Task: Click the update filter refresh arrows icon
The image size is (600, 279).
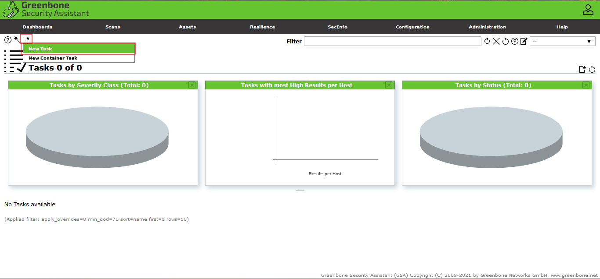Action: click(x=487, y=41)
